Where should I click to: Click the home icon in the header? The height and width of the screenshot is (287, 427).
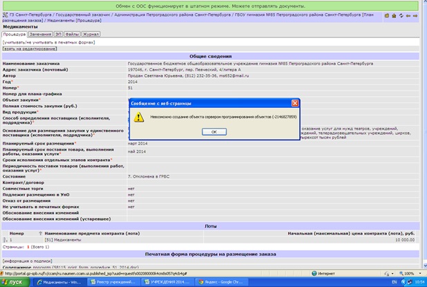click(x=394, y=16)
